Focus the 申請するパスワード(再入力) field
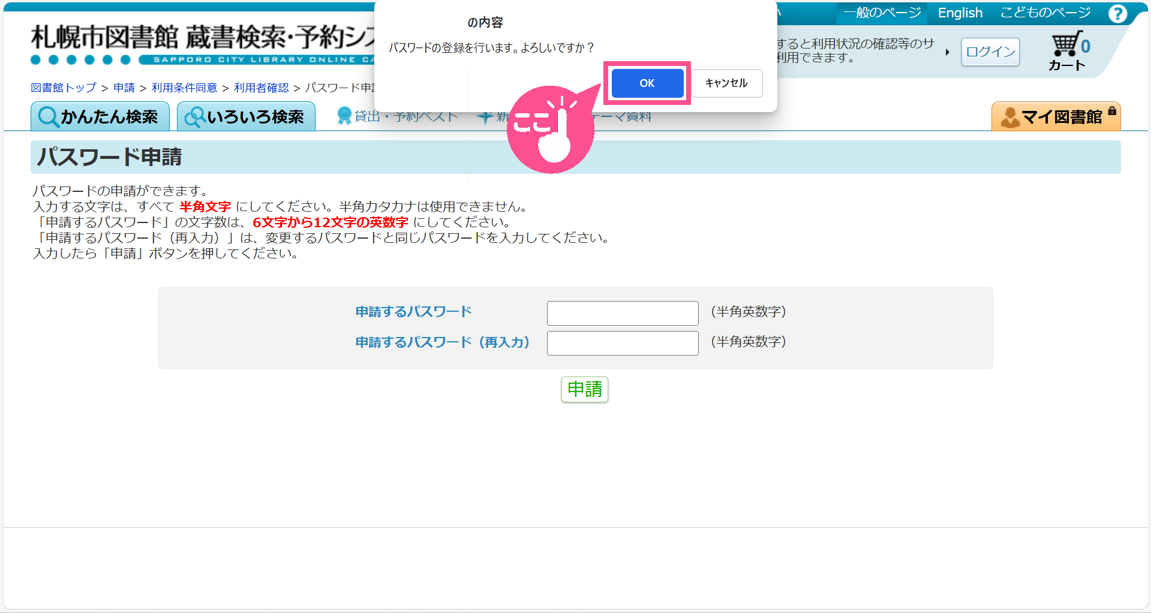Screen dimensions: 1151x614 point(622,343)
